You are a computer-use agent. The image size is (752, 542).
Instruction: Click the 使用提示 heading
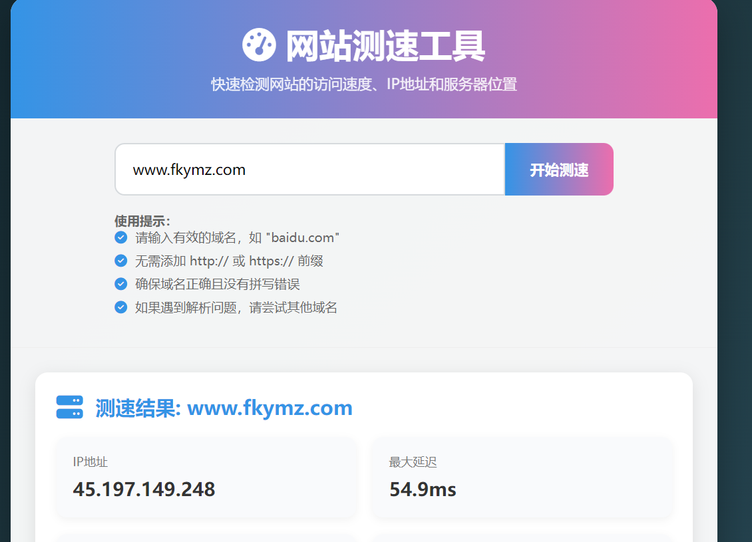[142, 221]
